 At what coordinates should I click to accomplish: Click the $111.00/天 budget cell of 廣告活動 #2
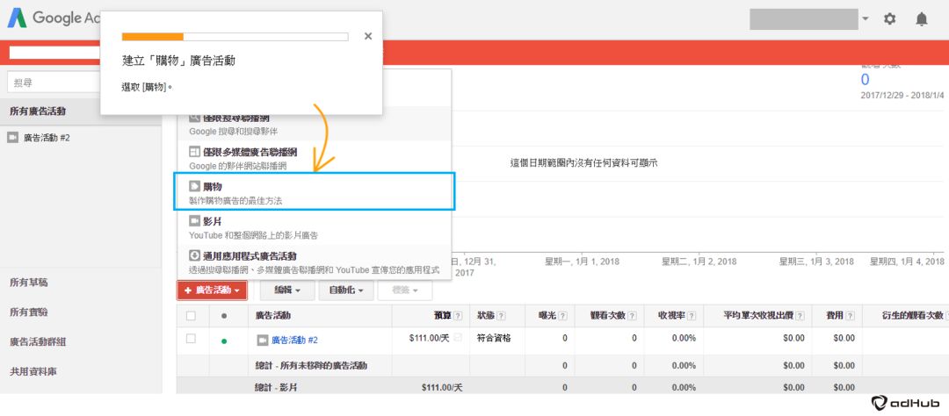pos(429,338)
